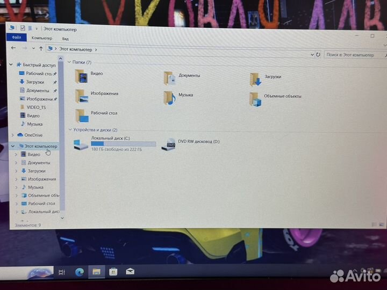This screenshot has height=290, width=387.
Task: Collapse the Устройства и диски (2) group
Action: [x=70, y=129]
